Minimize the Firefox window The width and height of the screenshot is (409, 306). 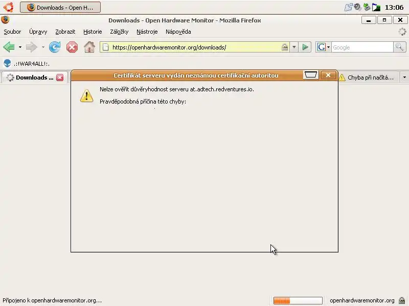click(x=369, y=20)
